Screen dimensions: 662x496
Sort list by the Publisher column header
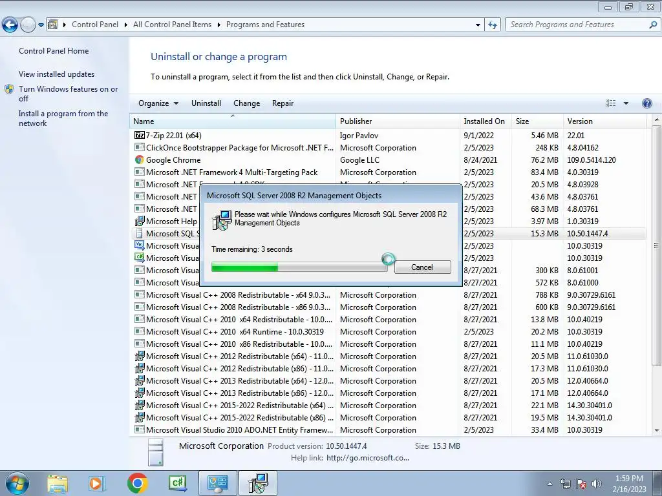point(398,121)
